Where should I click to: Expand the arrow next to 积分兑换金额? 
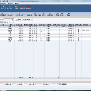pyautogui.click(x=25, y=14)
